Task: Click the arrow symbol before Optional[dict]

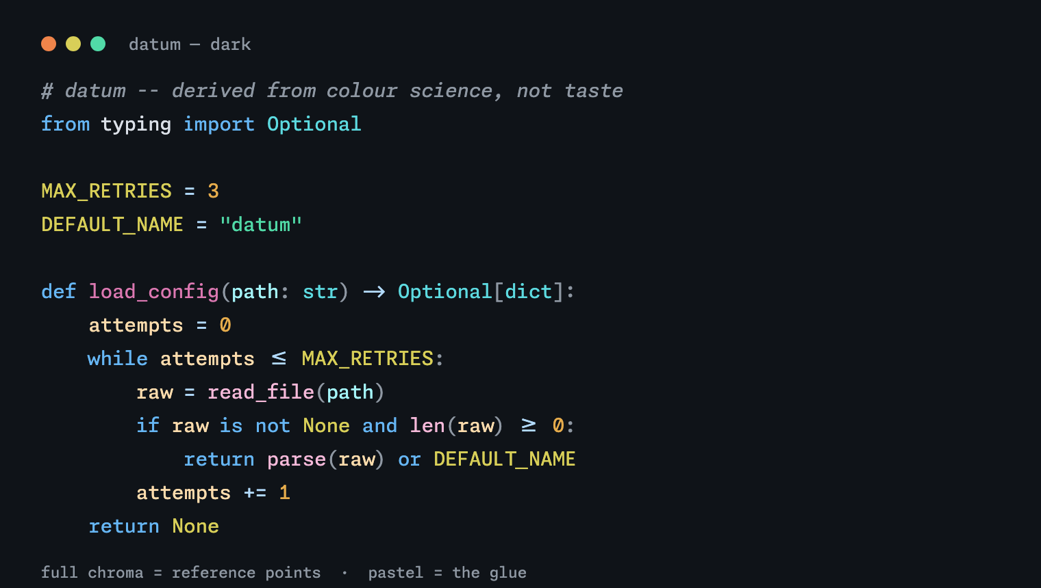Action: coord(374,292)
